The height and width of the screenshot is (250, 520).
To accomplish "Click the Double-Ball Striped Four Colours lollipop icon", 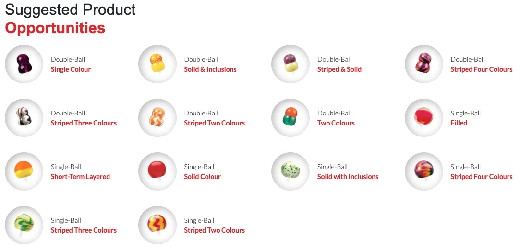I will [423, 64].
